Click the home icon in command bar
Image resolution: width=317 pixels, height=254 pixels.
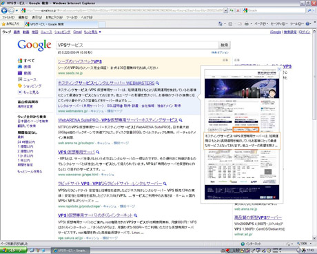tap(221, 23)
